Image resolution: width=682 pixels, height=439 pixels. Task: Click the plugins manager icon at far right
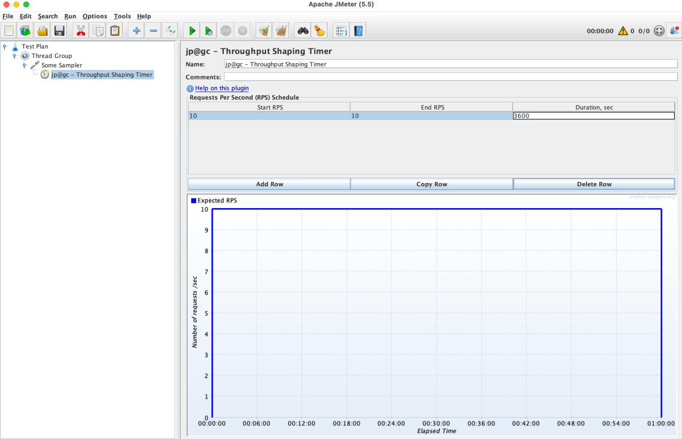(x=675, y=31)
